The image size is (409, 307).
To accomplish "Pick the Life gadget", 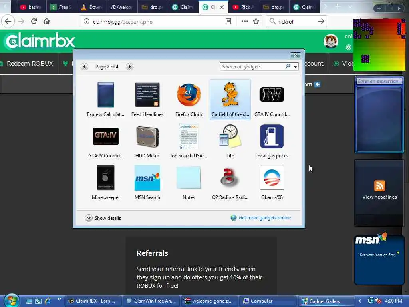I will pos(230,141).
